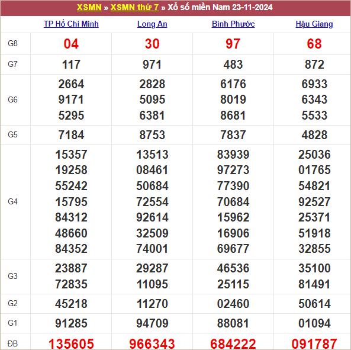
Task: Open Bình Phước province link
Action: coord(233,24)
